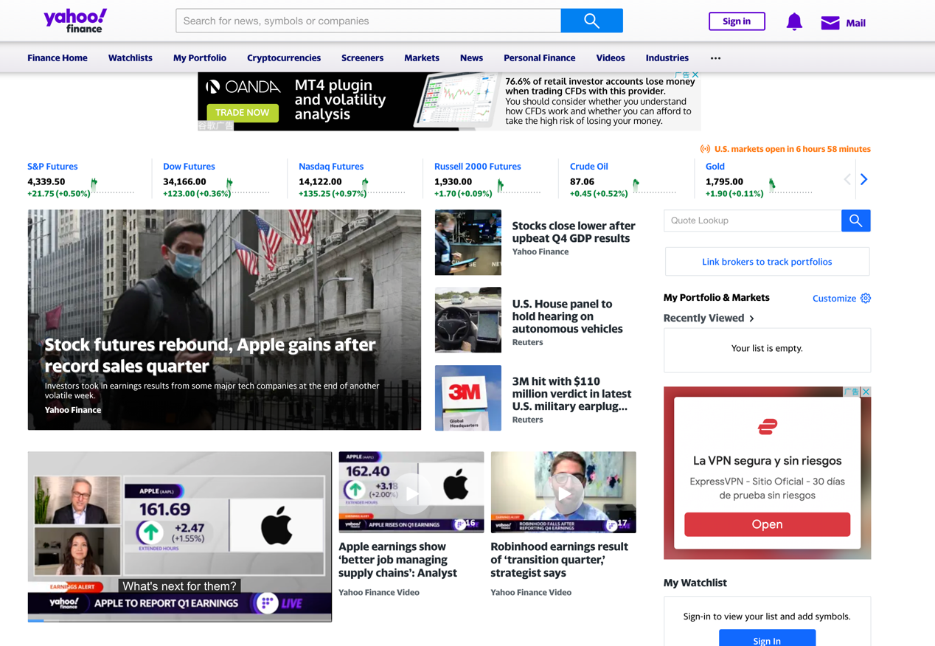Open Videos section
Screen dimensions: 935x646
(611, 58)
